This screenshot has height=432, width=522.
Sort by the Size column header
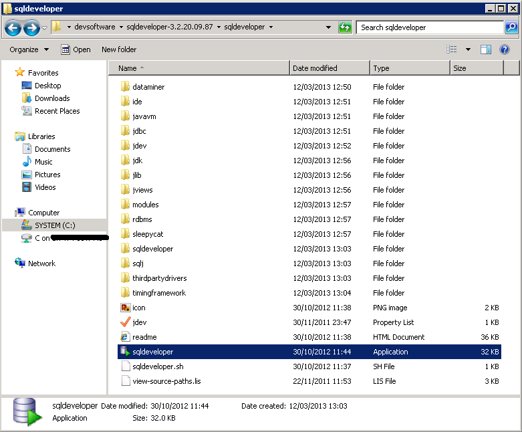coord(477,68)
